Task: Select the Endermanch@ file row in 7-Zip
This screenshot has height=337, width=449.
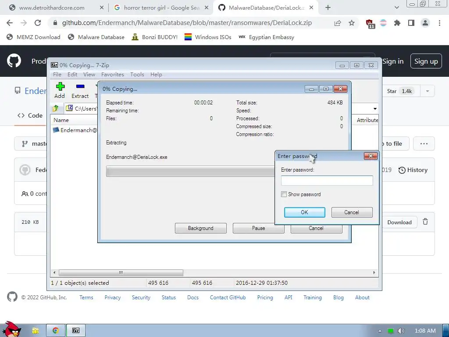Action: click(75, 130)
